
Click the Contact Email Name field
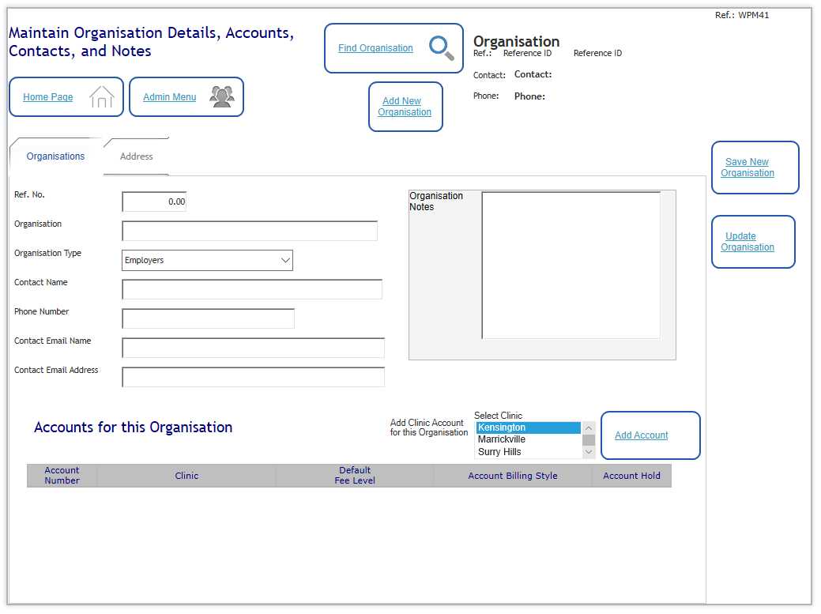tap(254, 348)
